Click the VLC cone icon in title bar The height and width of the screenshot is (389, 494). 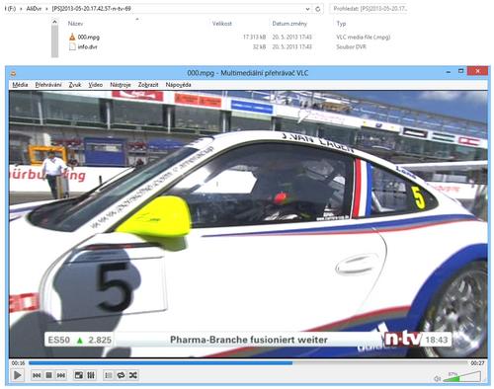coord(14,73)
